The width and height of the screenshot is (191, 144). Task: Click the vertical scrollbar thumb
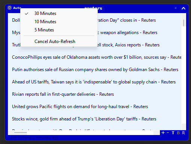tap(184, 23)
